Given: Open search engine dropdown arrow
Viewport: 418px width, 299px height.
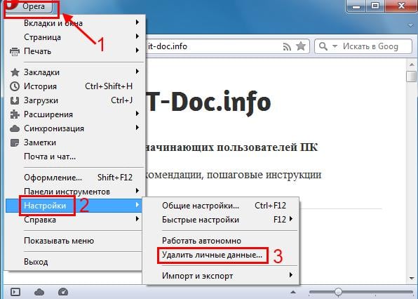Looking at the screenshot, I should pos(335,46).
